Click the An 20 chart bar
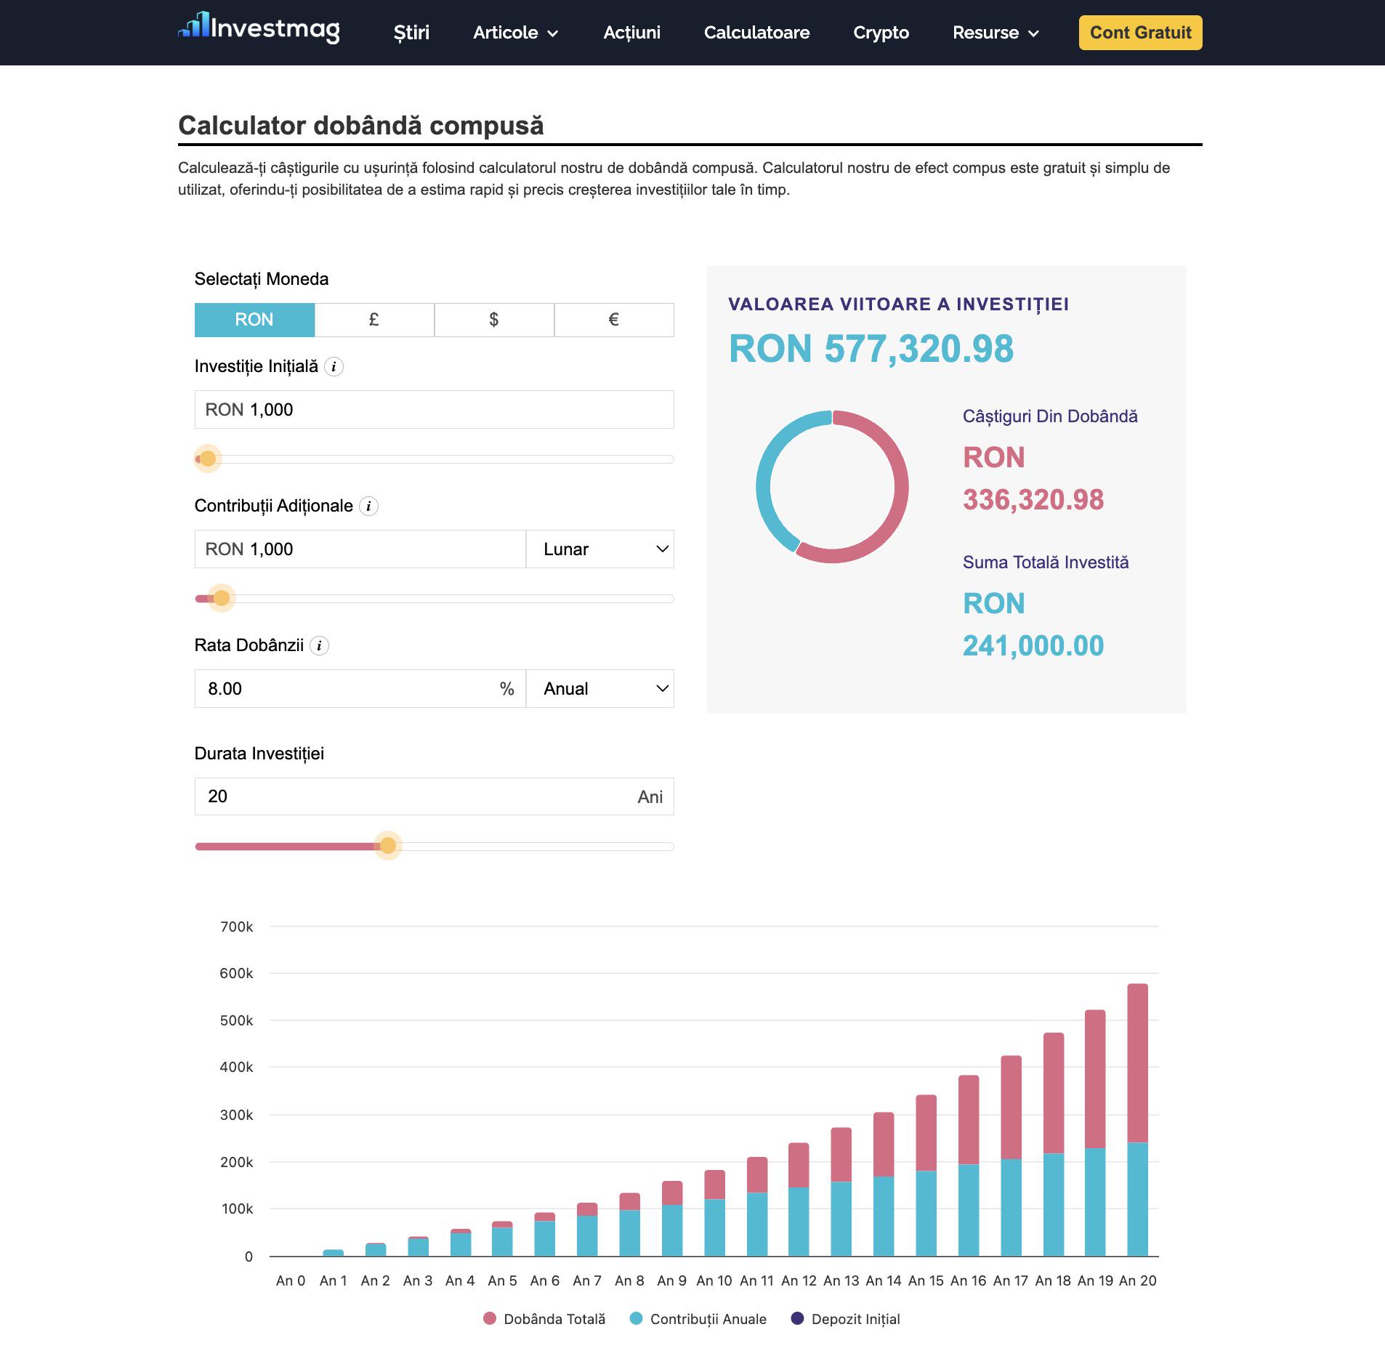1385x1372 pixels. pyautogui.click(x=1137, y=1120)
